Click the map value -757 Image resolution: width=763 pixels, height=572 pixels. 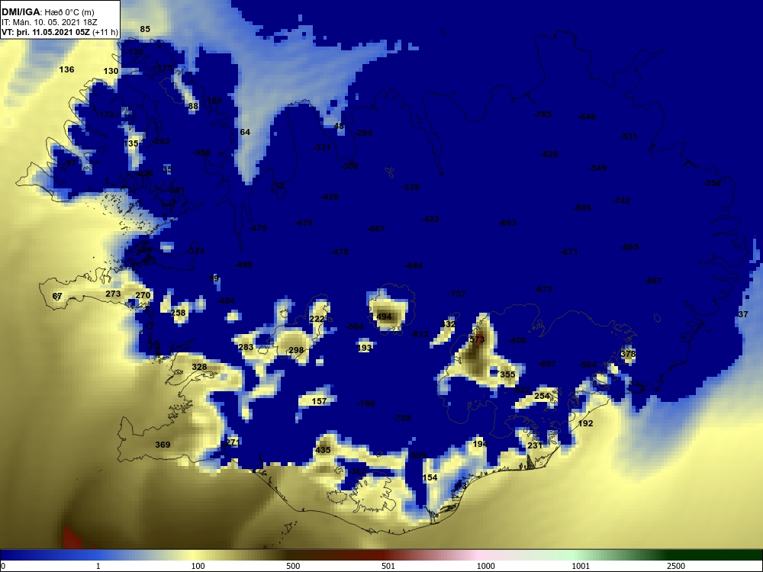(x=457, y=294)
